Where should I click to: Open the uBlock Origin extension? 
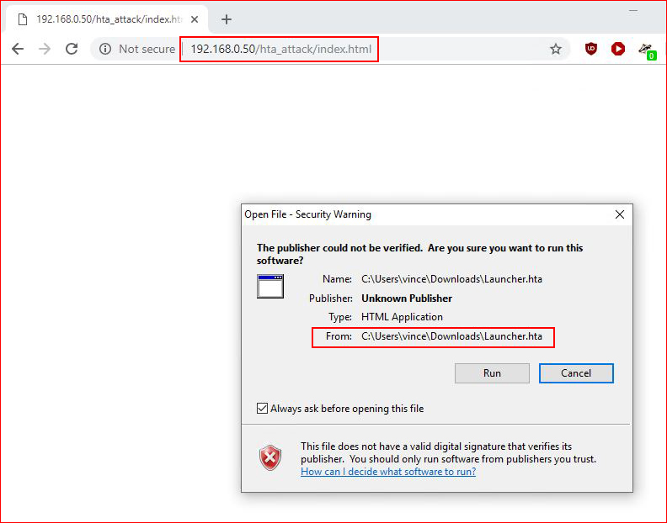click(x=591, y=49)
